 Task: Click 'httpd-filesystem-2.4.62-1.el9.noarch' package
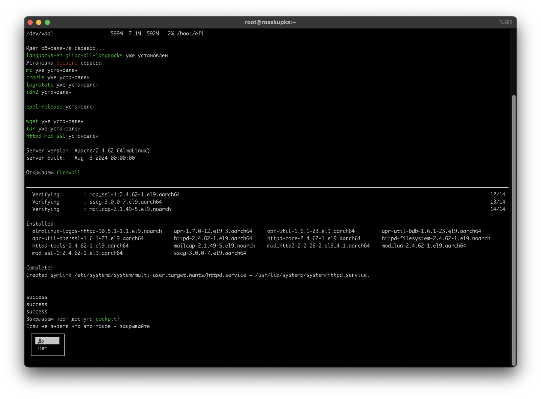pos(436,238)
